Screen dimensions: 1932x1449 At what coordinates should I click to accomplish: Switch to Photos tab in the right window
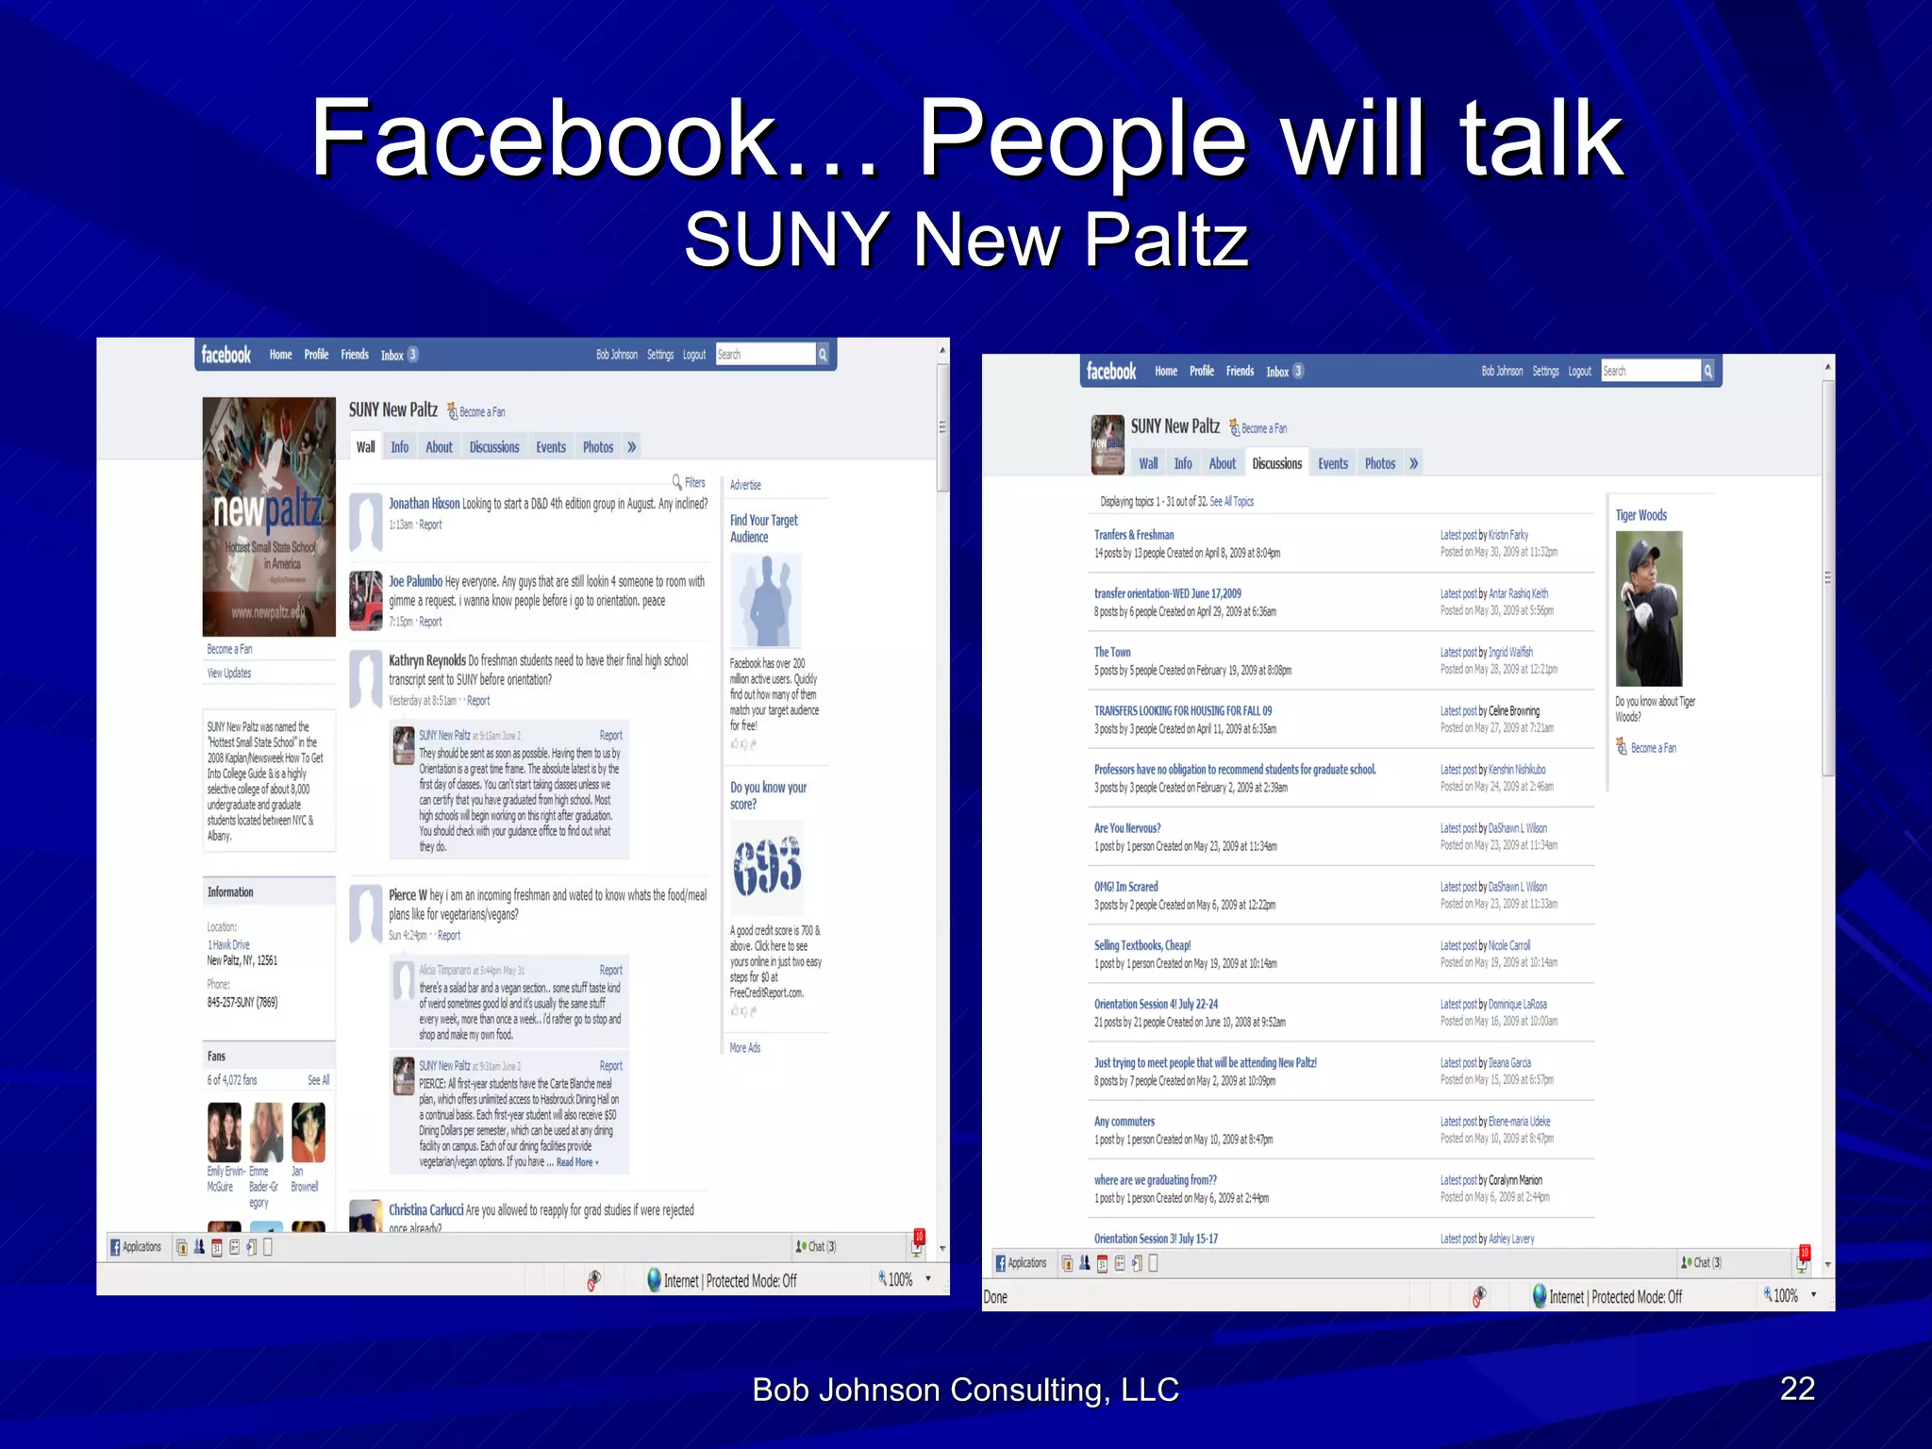point(1380,464)
